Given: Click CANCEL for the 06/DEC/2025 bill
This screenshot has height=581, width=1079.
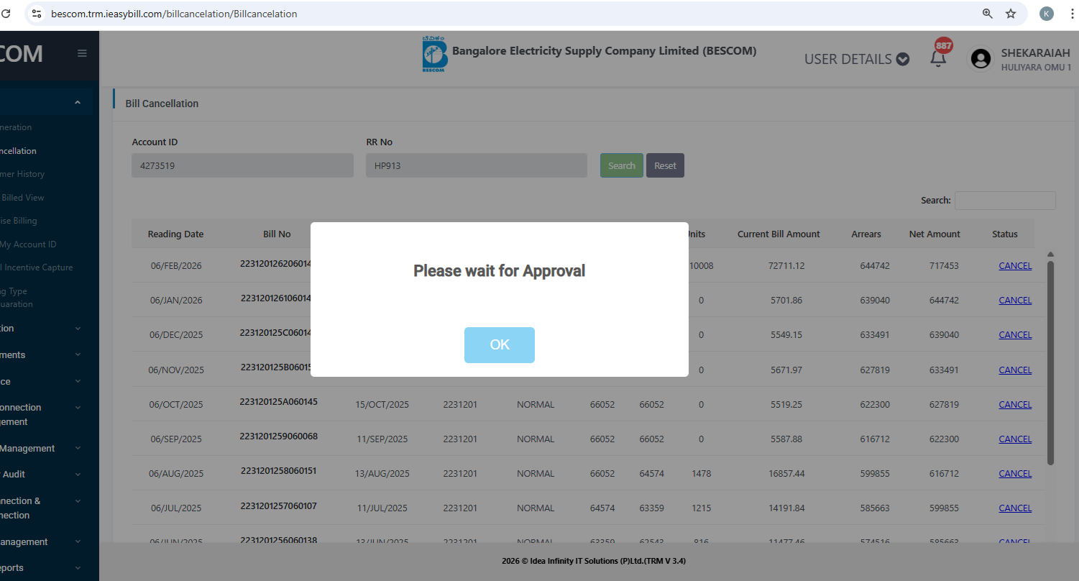Looking at the screenshot, I should pos(1015,334).
